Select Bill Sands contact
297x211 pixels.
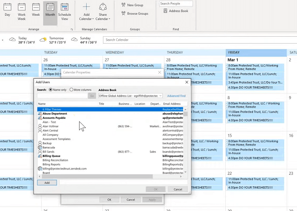click(110, 152)
